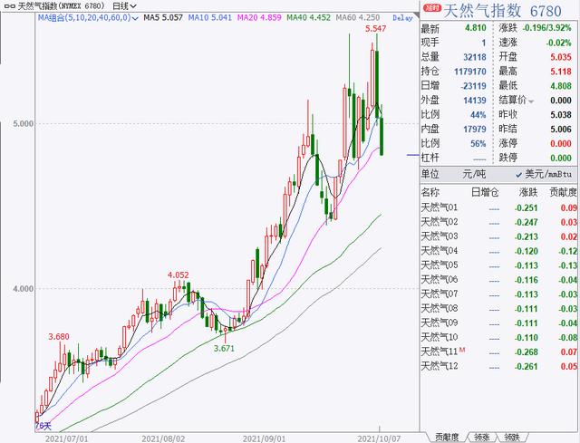This screenshot has height=443, width=580.
Task: Click the 4.000 price axis label
Action: [x=23, y=288]
